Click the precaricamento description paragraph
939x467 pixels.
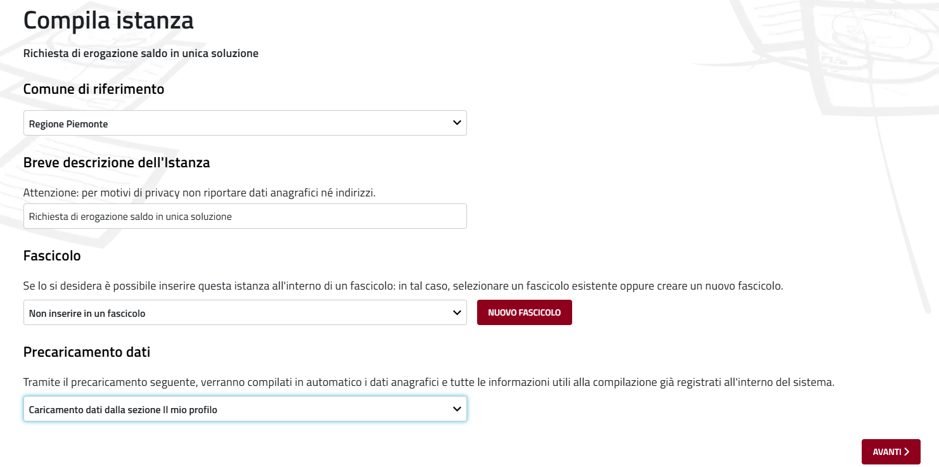tap(428, 383)
